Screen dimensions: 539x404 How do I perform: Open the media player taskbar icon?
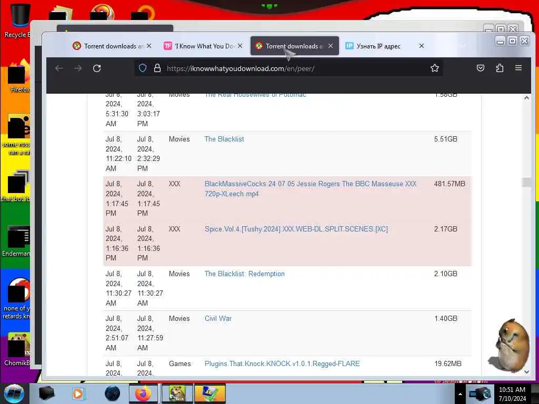78,393
